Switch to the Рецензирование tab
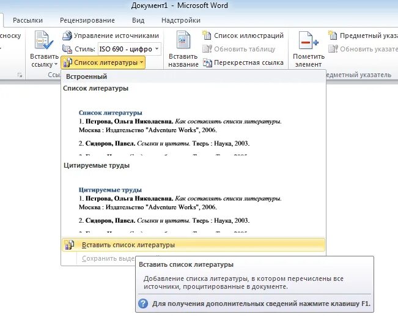The image size is (398, 328). [87, 20]
